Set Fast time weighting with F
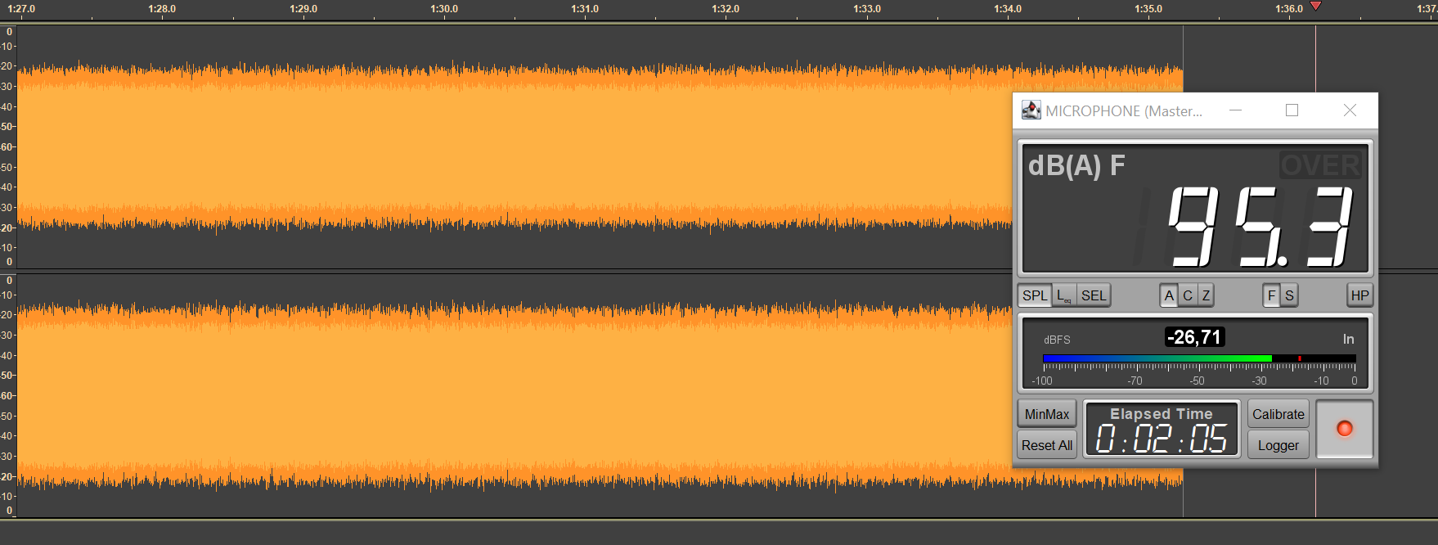1438x545 pixels. tap(1271, 295)
